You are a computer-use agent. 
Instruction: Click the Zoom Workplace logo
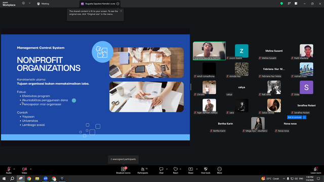click(x=9, y=4)
